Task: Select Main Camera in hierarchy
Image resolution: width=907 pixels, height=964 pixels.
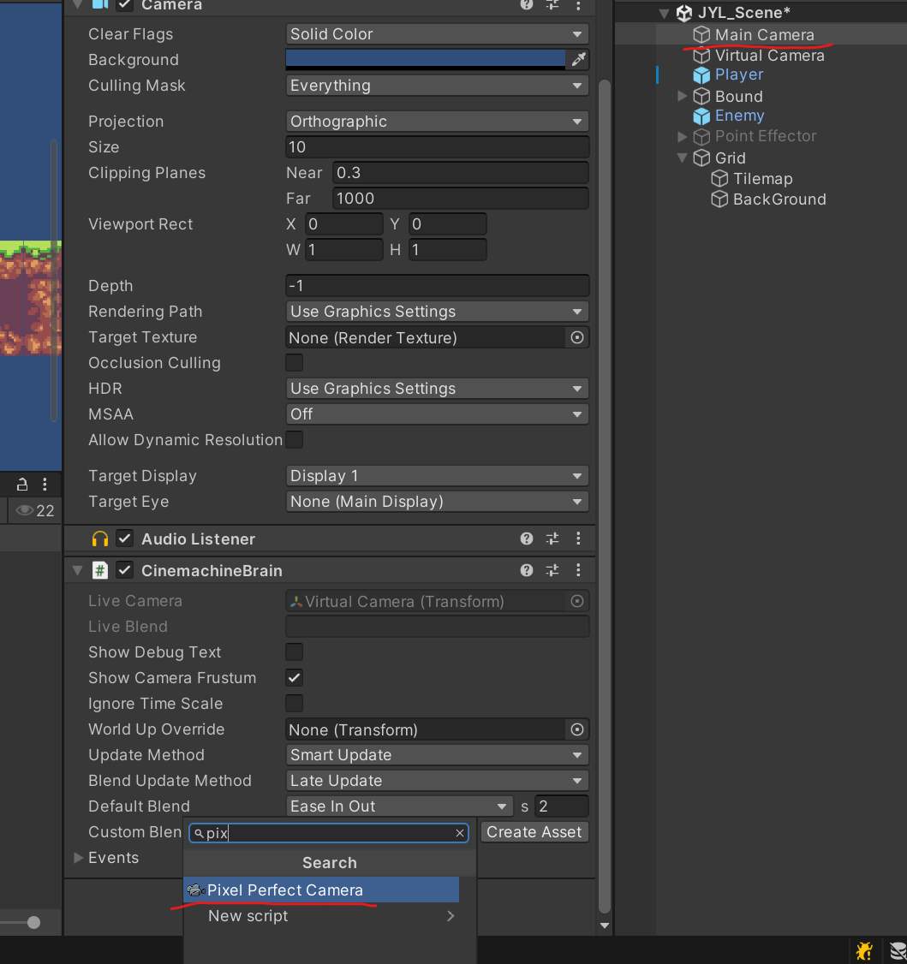Action: pos(764,35)
